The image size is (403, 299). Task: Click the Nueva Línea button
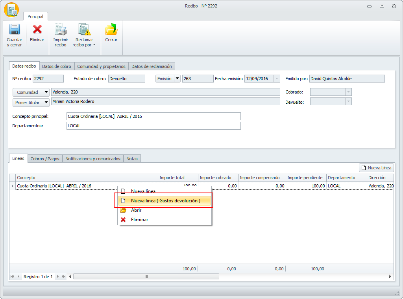pos(376,168)
